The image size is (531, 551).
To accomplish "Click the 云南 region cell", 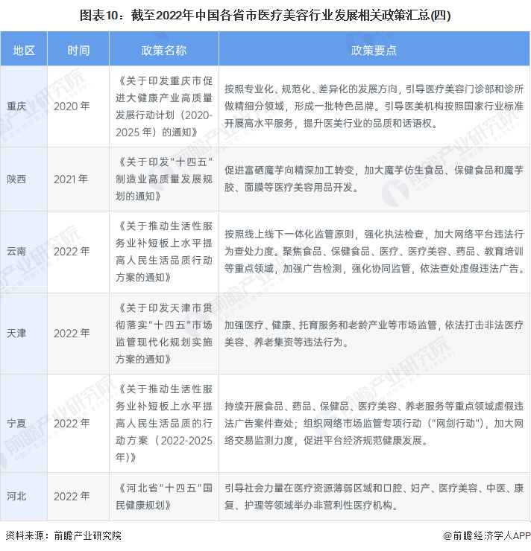I will (16, 252).
